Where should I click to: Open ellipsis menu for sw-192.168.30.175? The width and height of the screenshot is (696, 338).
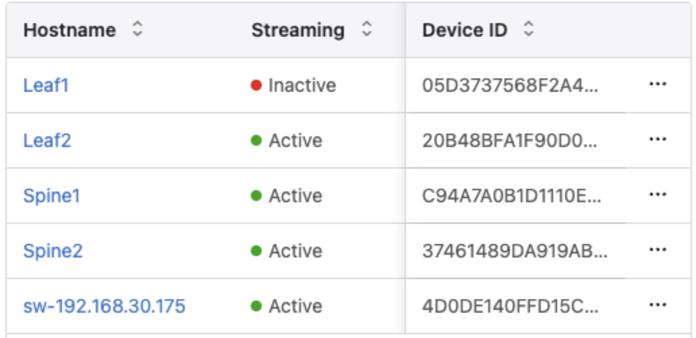(x=657, y=306)
